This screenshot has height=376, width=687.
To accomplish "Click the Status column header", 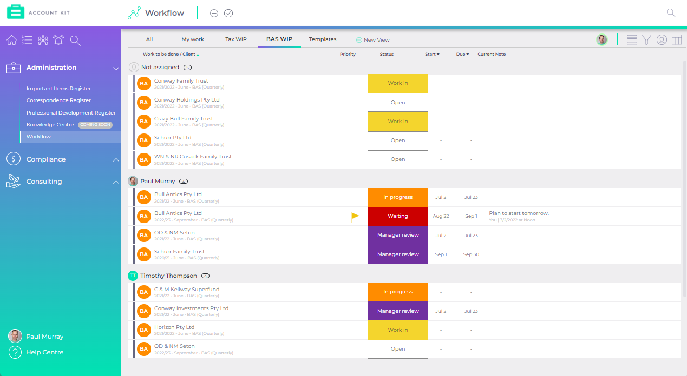I will pos(387,54).
